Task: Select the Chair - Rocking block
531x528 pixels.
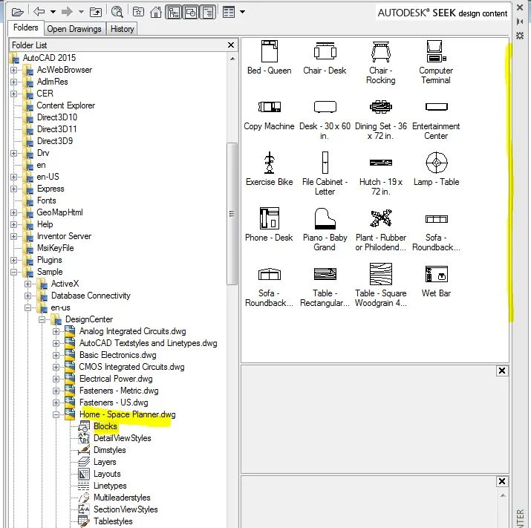Action: [x=381, y=62]
